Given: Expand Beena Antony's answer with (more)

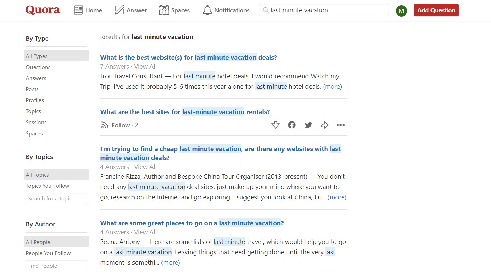Looking at the screenshot, I should point(170,262).
